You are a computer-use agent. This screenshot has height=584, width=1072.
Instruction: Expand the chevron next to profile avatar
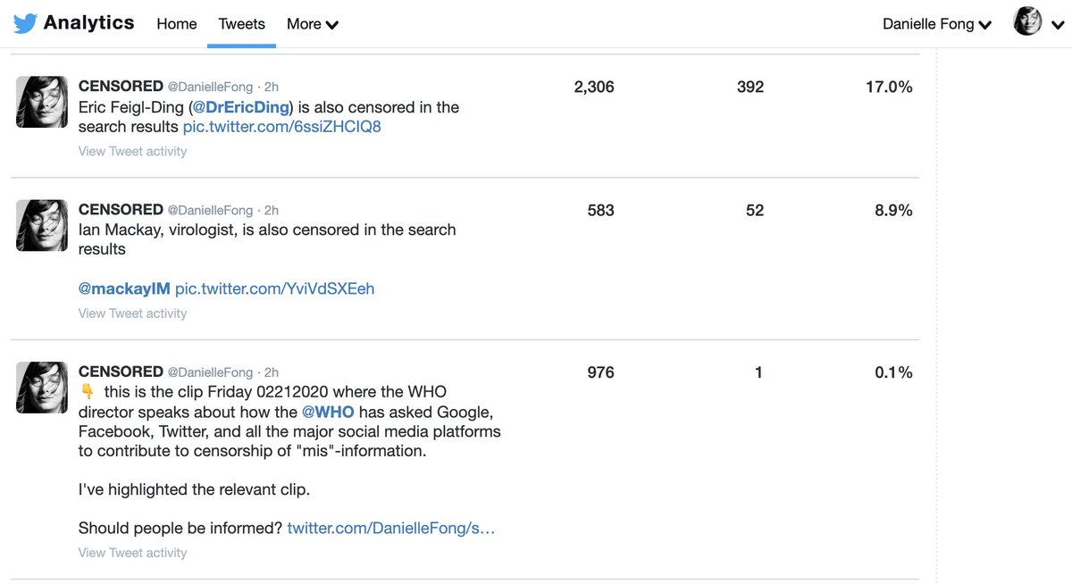point(1057,25)
